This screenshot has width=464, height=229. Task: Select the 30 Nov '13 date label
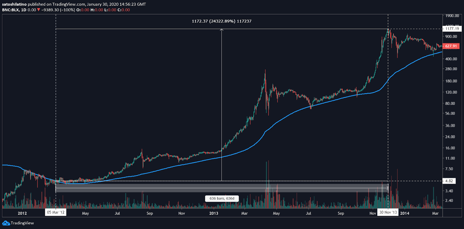tap(388, 212)
